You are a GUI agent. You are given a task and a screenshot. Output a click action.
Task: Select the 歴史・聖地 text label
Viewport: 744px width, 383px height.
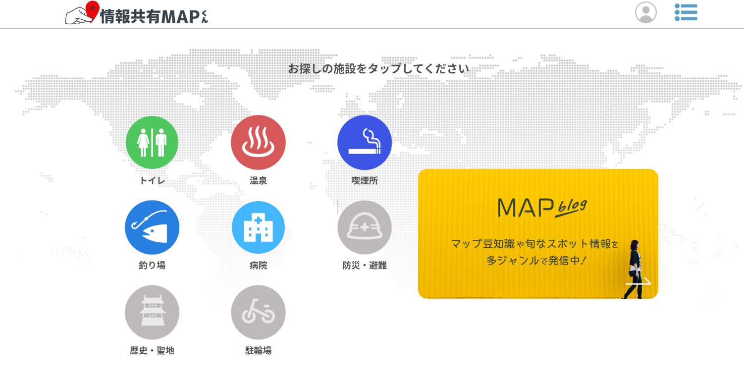[x=152, y=351]
